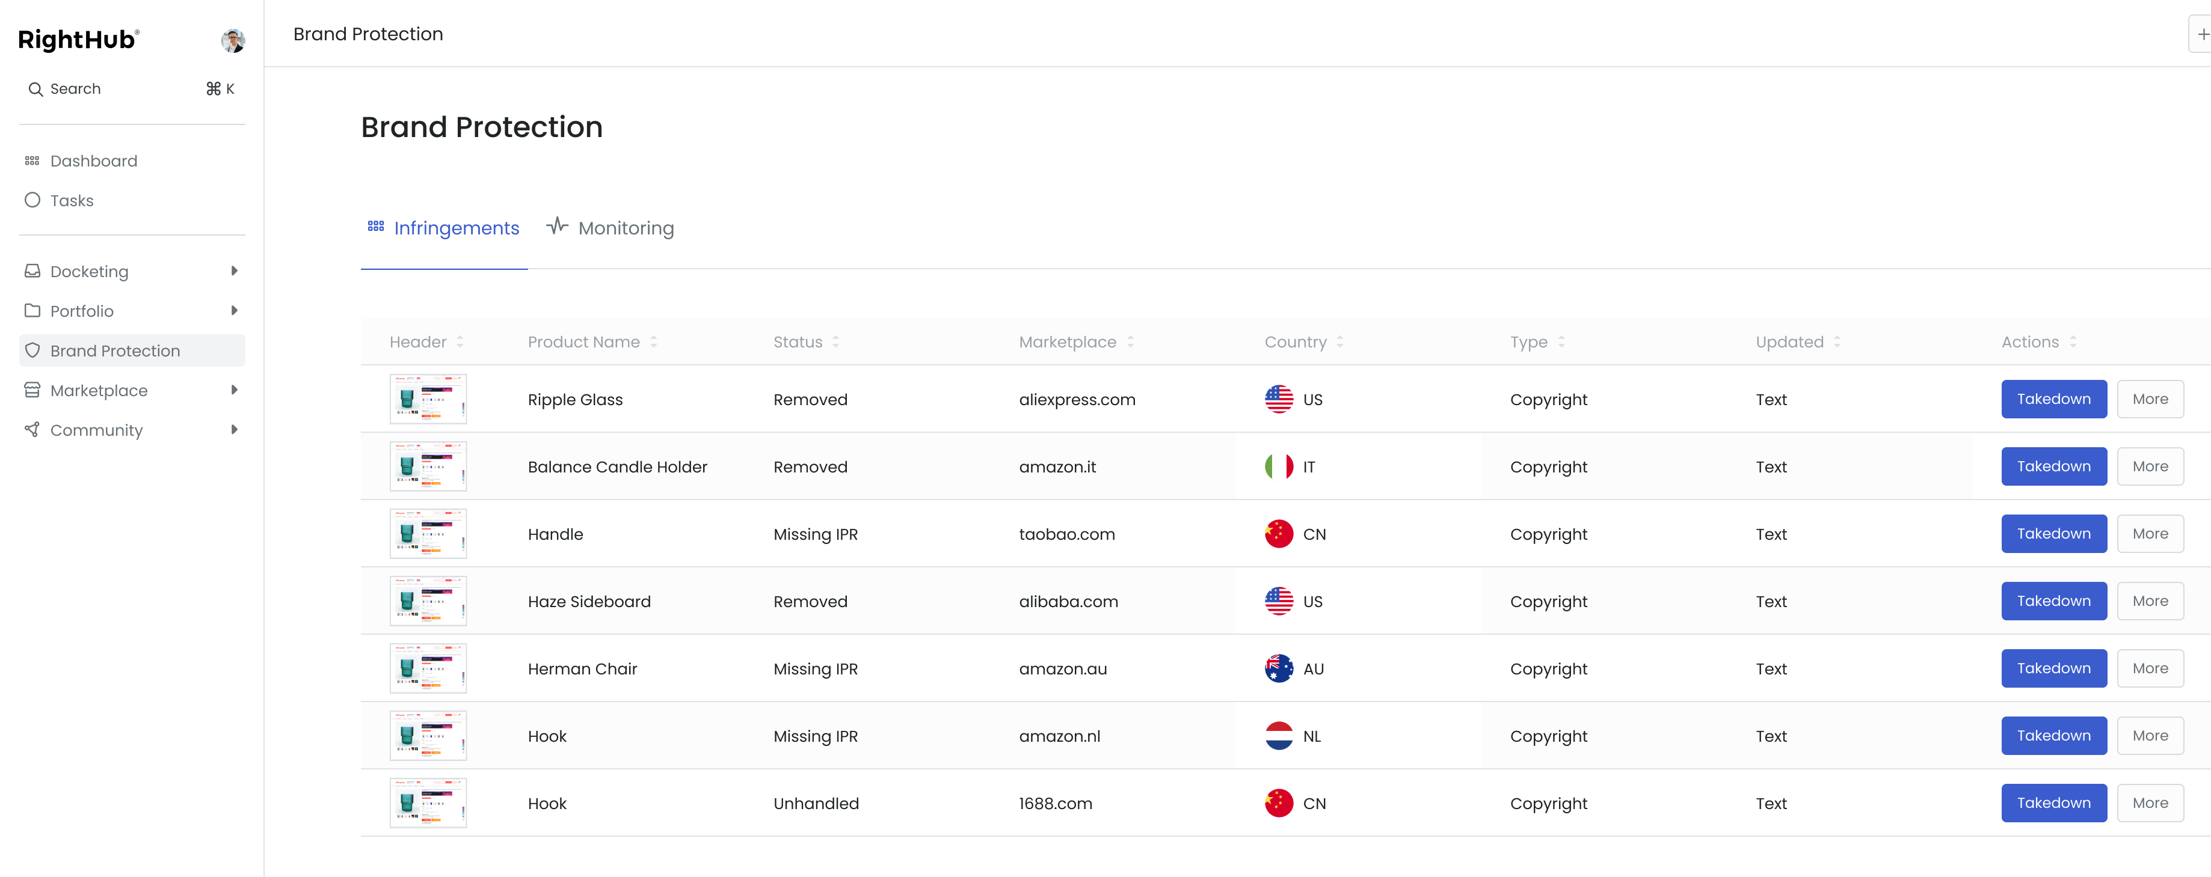Viewport: 2211px width, 877px height.
Task: Click the Dashboard grid icon
Action: (x=32, y=160)
